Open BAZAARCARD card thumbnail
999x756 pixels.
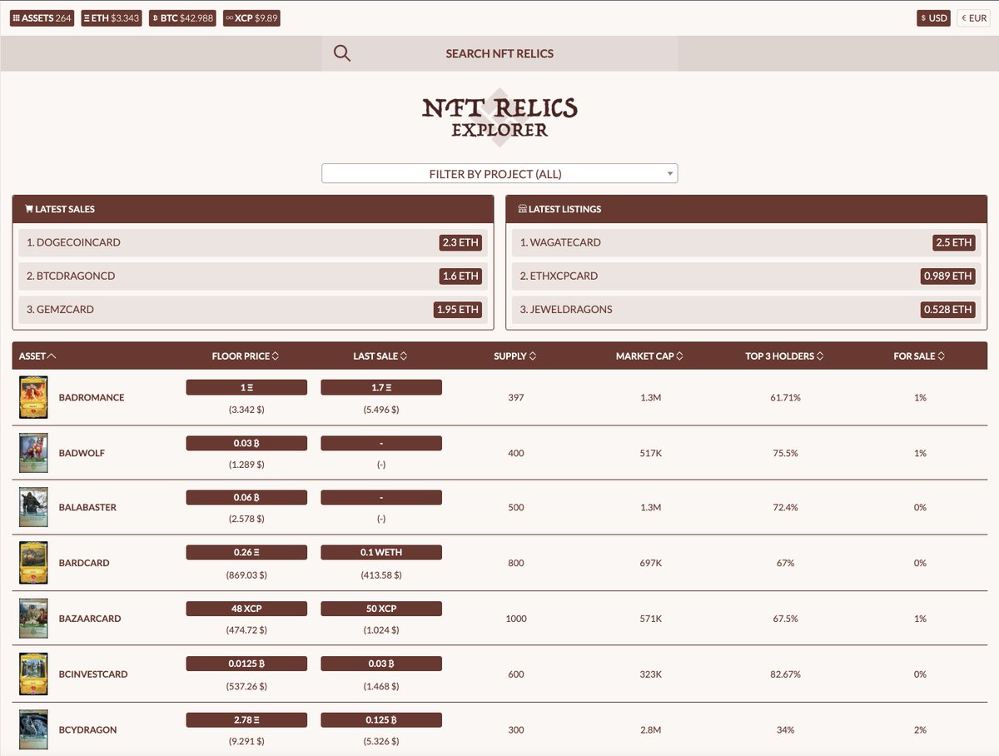33,619
